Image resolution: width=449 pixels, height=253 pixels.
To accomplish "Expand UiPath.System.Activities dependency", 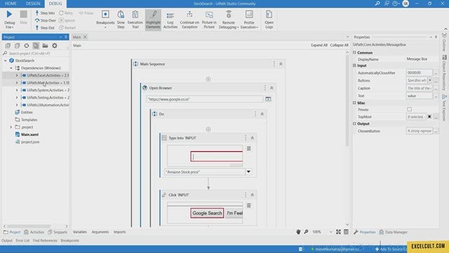I will (17, 90).
